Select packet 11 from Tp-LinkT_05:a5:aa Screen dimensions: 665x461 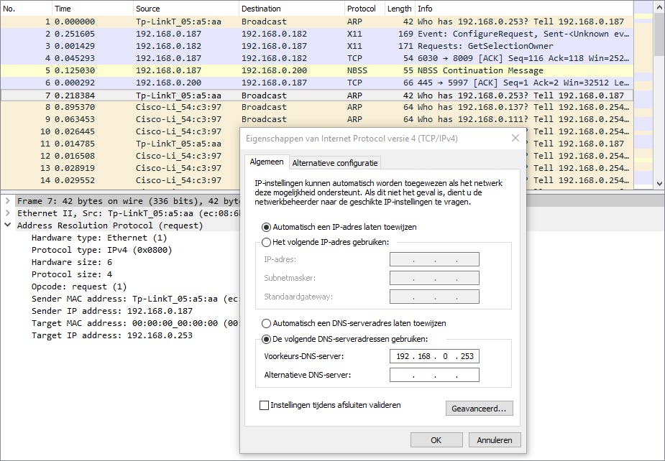pyautogui.click(x=120, y=144)
